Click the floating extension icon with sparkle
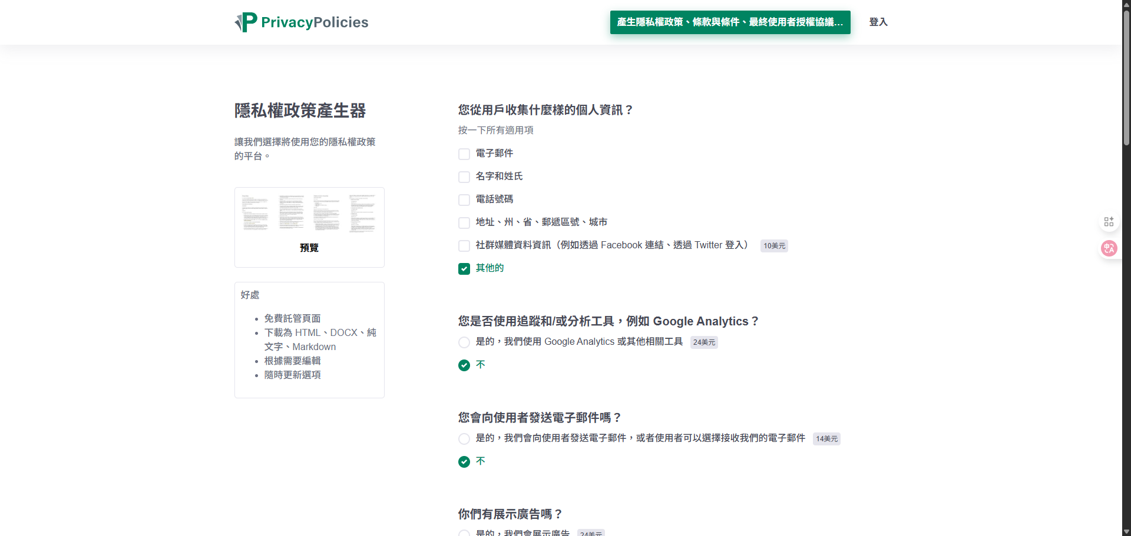 (1109, 221)
